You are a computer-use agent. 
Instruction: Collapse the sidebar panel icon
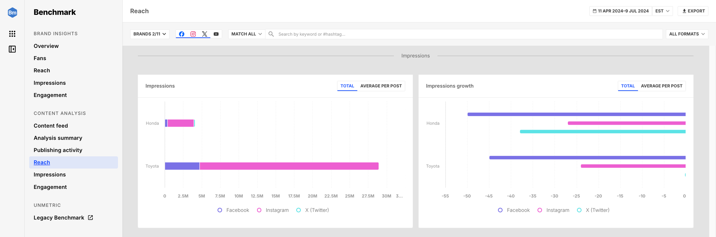tap(12, 49)
